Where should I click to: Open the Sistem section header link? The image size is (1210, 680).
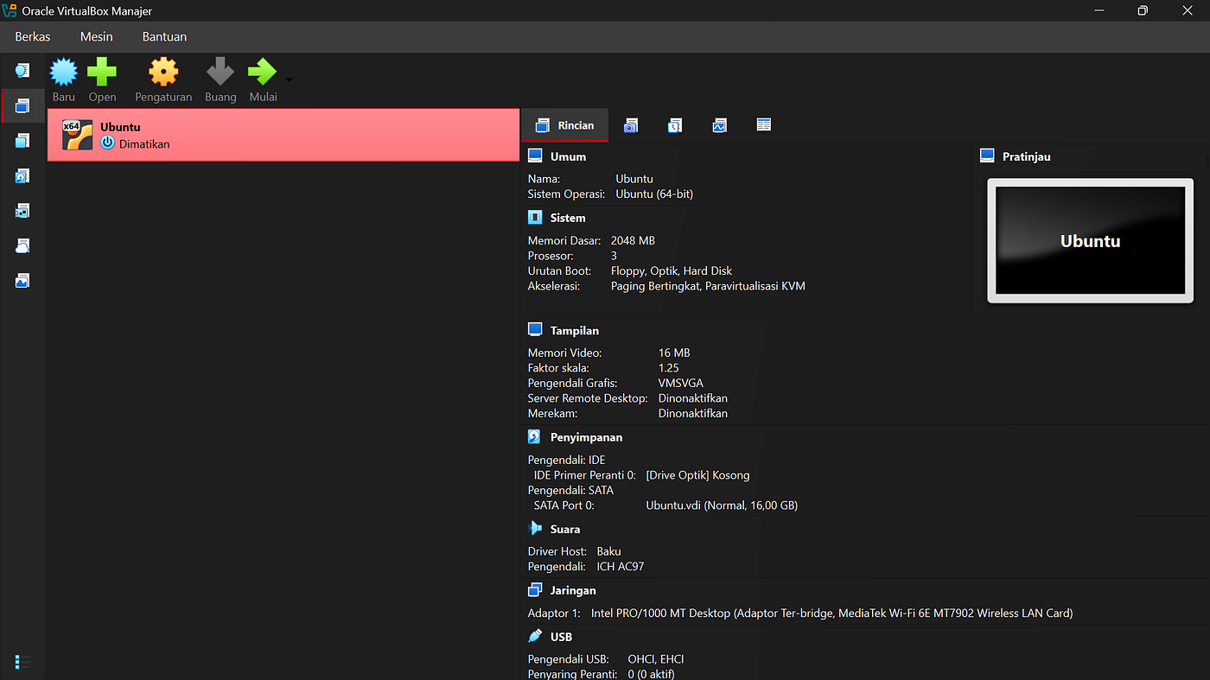[x=568, y=218]
